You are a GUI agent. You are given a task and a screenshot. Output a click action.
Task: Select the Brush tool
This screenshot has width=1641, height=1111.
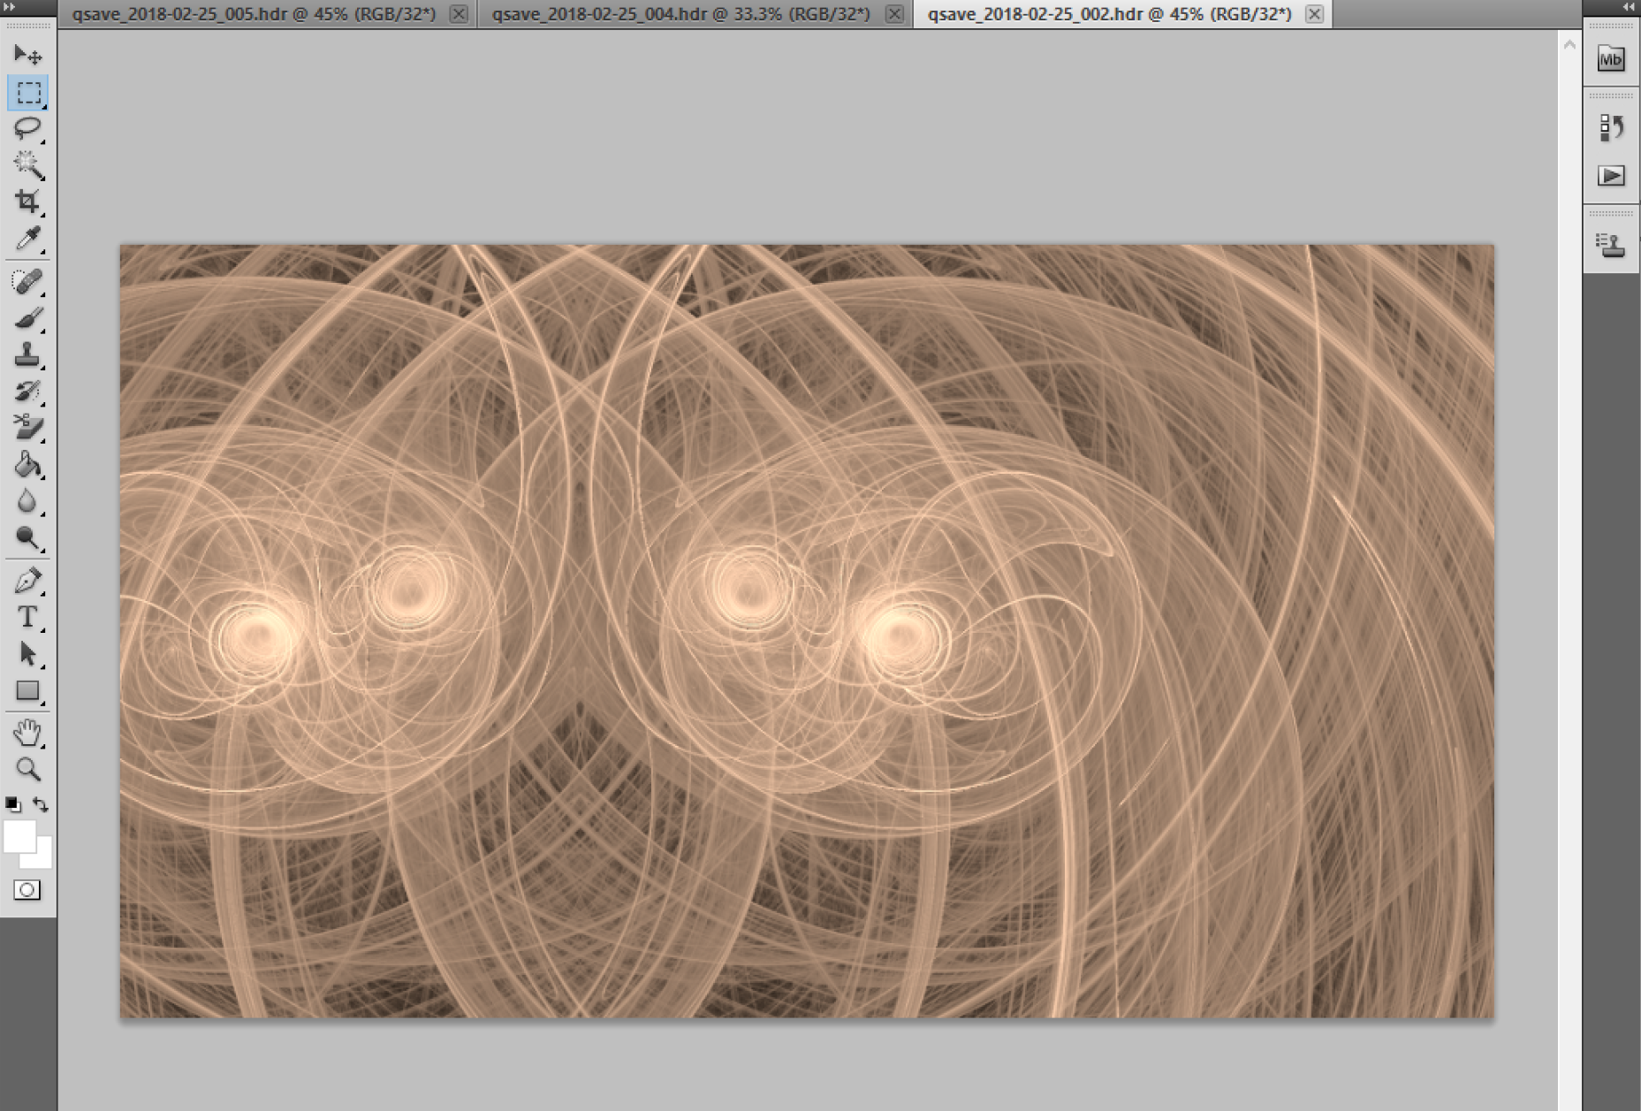(27, 318)
